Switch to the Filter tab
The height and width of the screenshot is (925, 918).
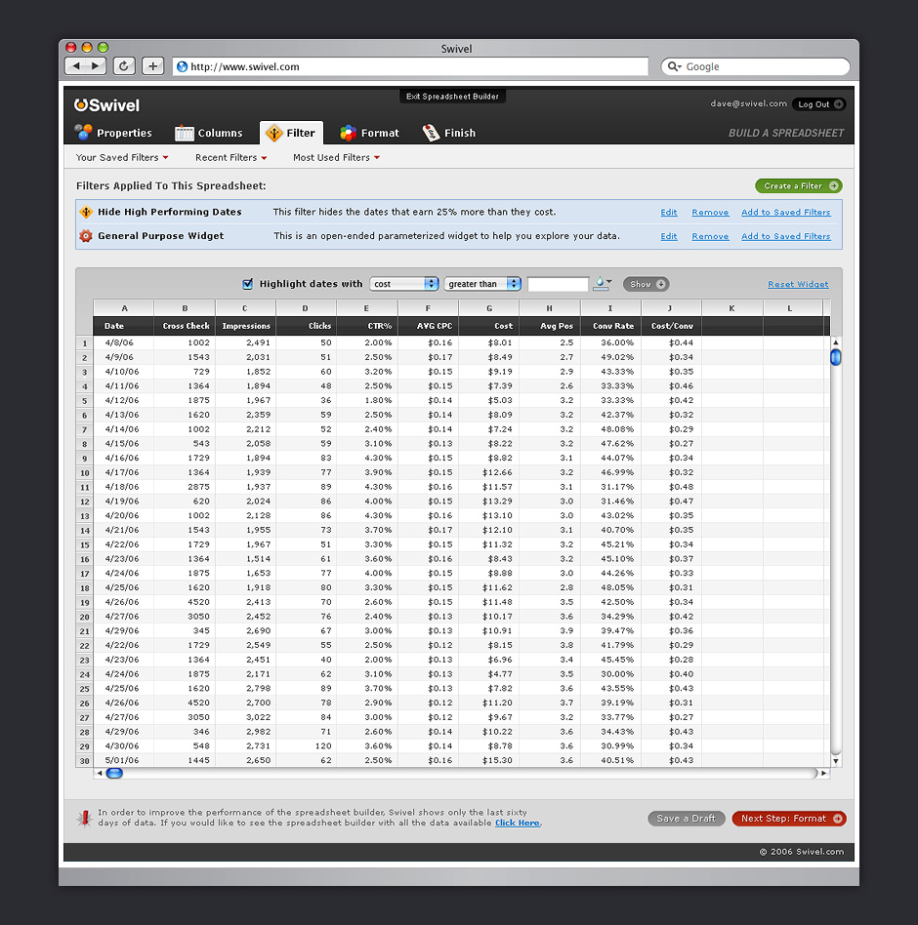point(291,133)
